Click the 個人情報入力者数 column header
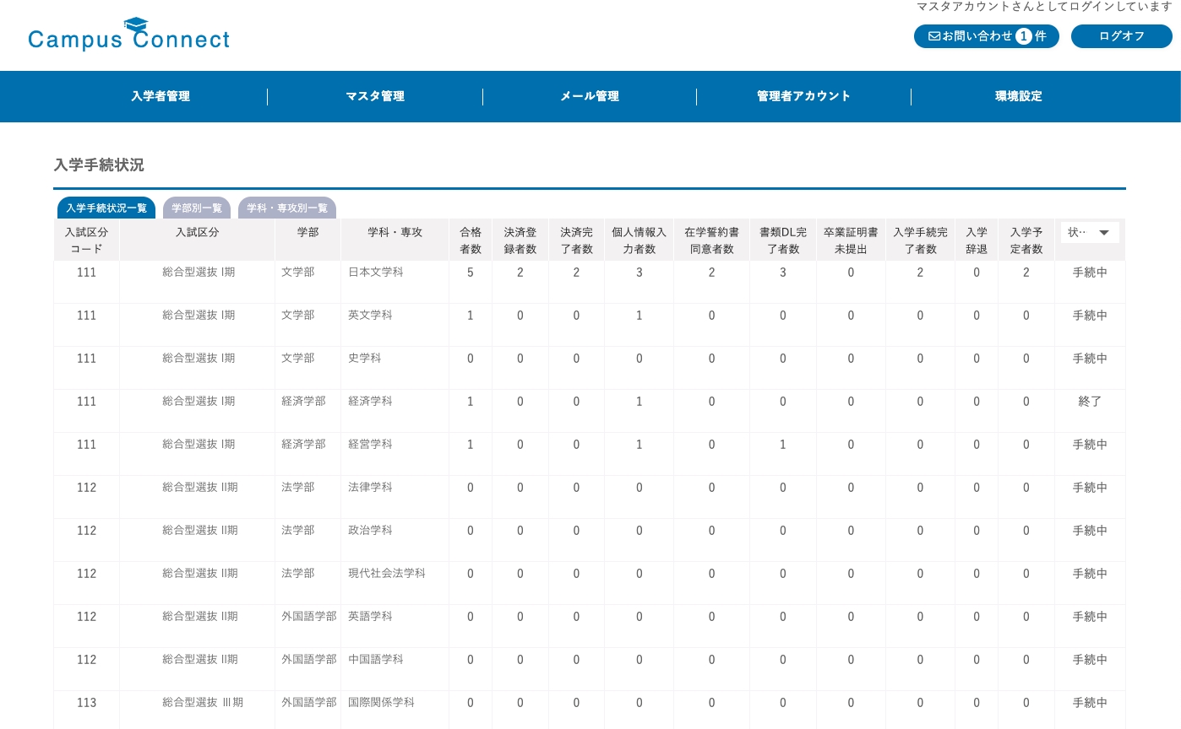Viewport: 1181px width, 729px height. coord(639,240)
